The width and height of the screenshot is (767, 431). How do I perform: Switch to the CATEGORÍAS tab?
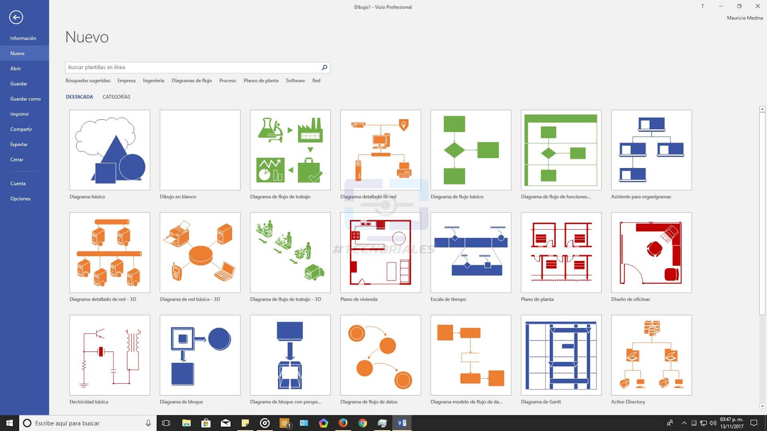[x=116, y=97]
